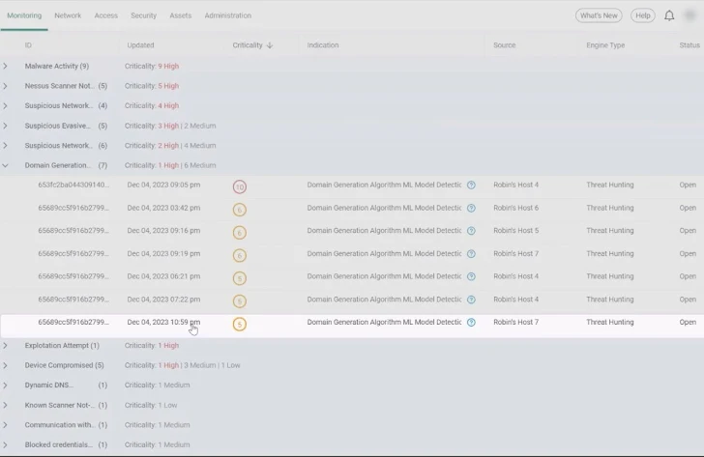Viewport: 704px width, 457px height.
Task: Click help icon in the 10:59 pm row
Action: pyautogui.click(x=471, y=323)
